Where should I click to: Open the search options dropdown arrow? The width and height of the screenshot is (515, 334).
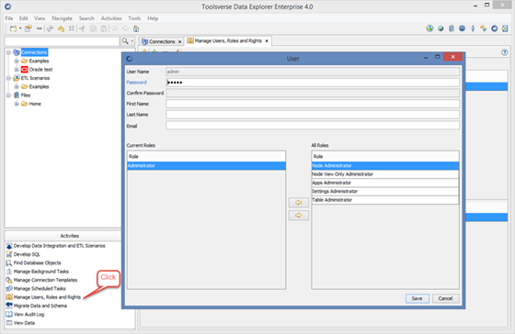click(x=132, y=41)
